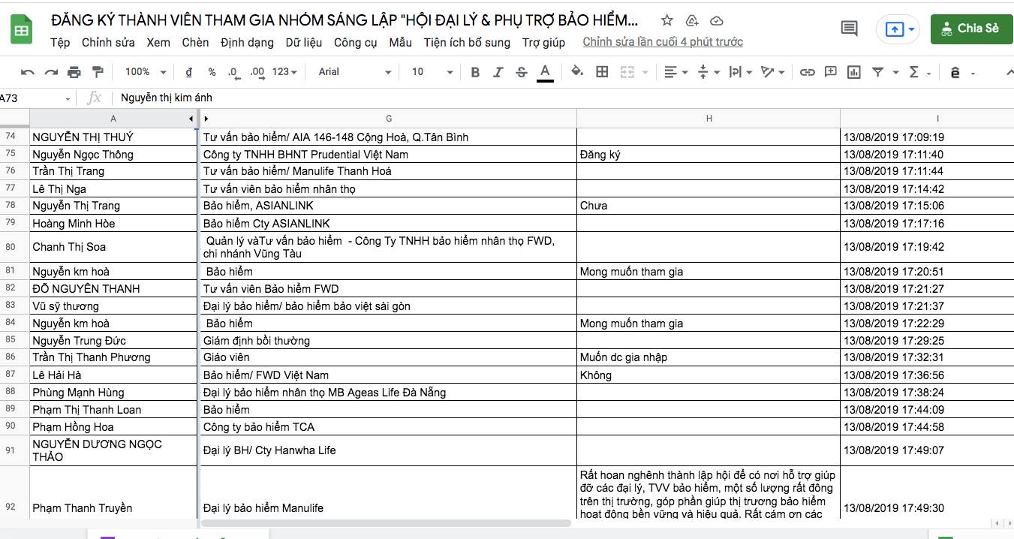Viewport: 1014px width, 539px height.
Task: Insert a comment from the toolbar
Action: point(831,72)
